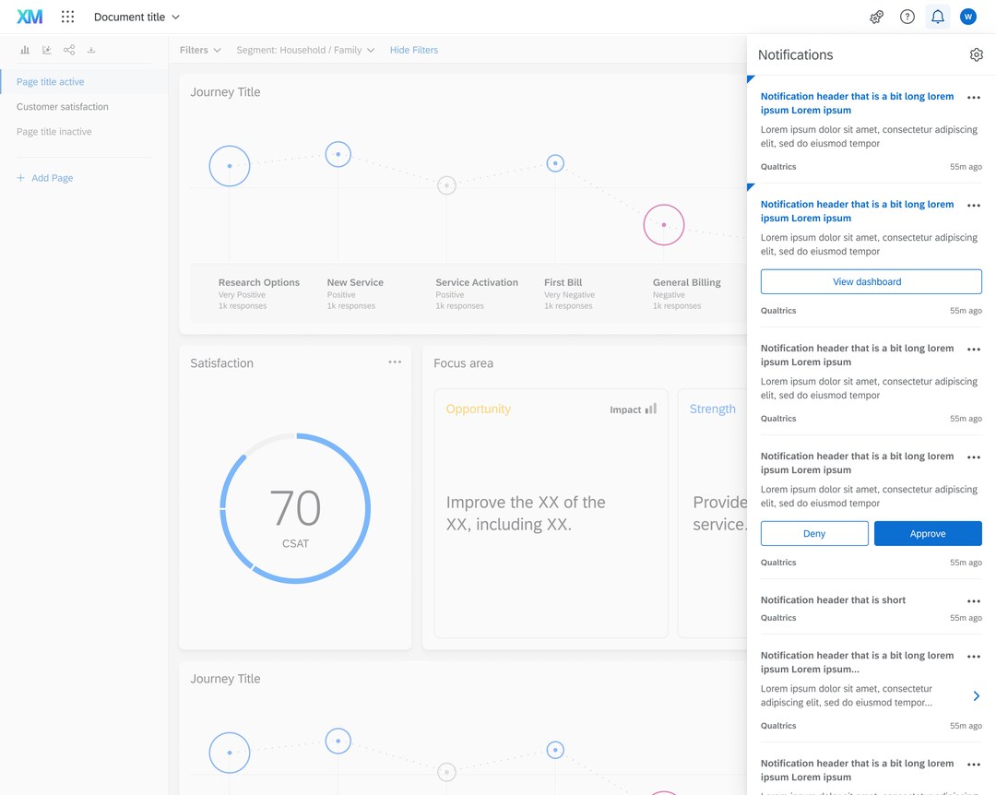Click the CSAT 70 circular gauge
The width and height of the screenshot is (996, 795).
click(295, 508)
